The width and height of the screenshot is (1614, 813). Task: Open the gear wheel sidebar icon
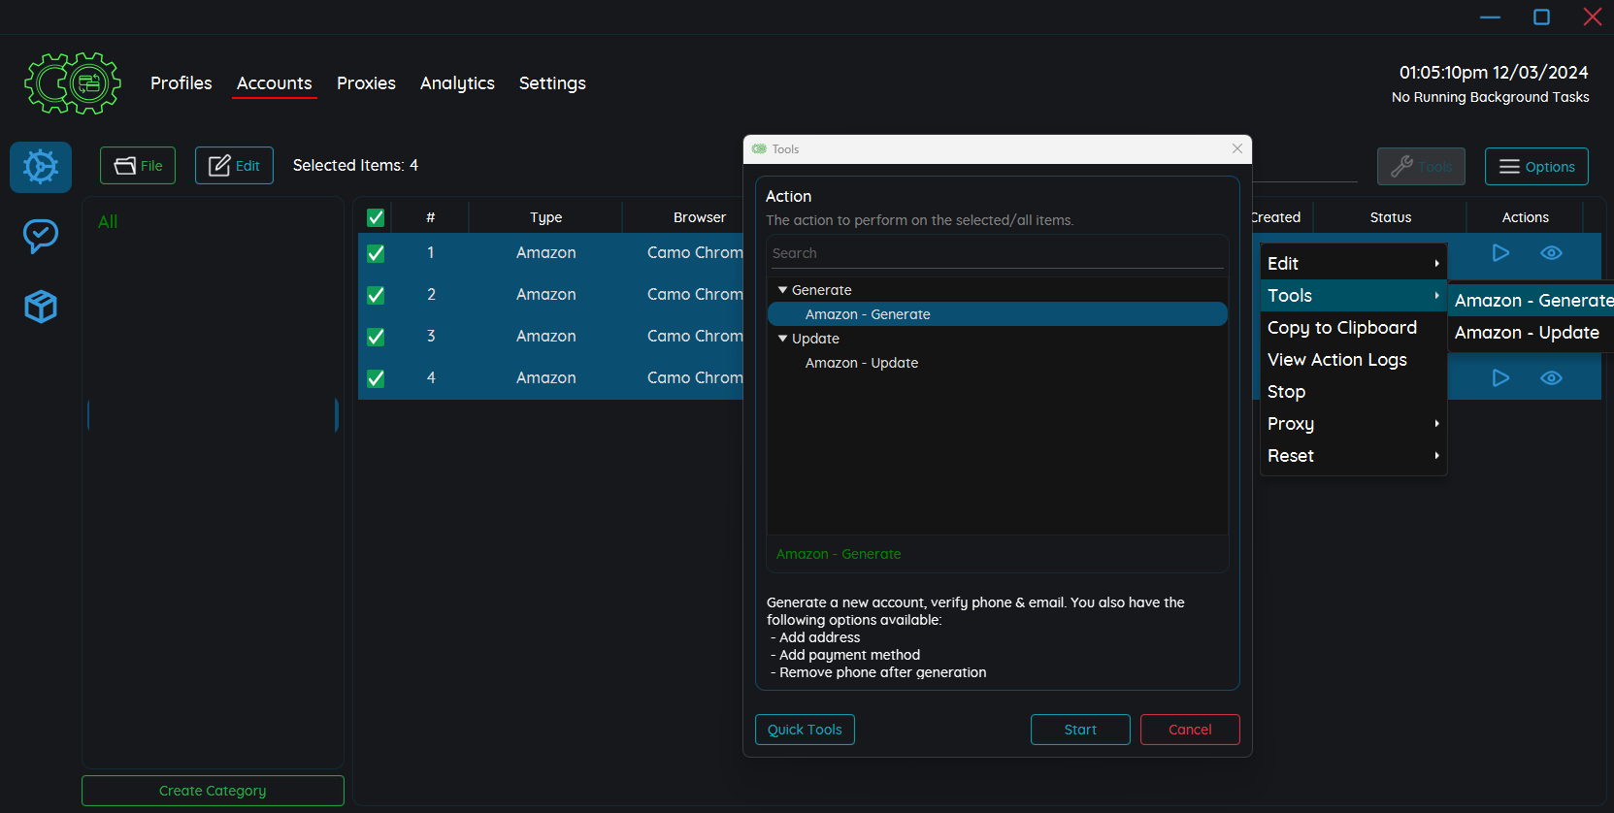click(x=41, y=167)
